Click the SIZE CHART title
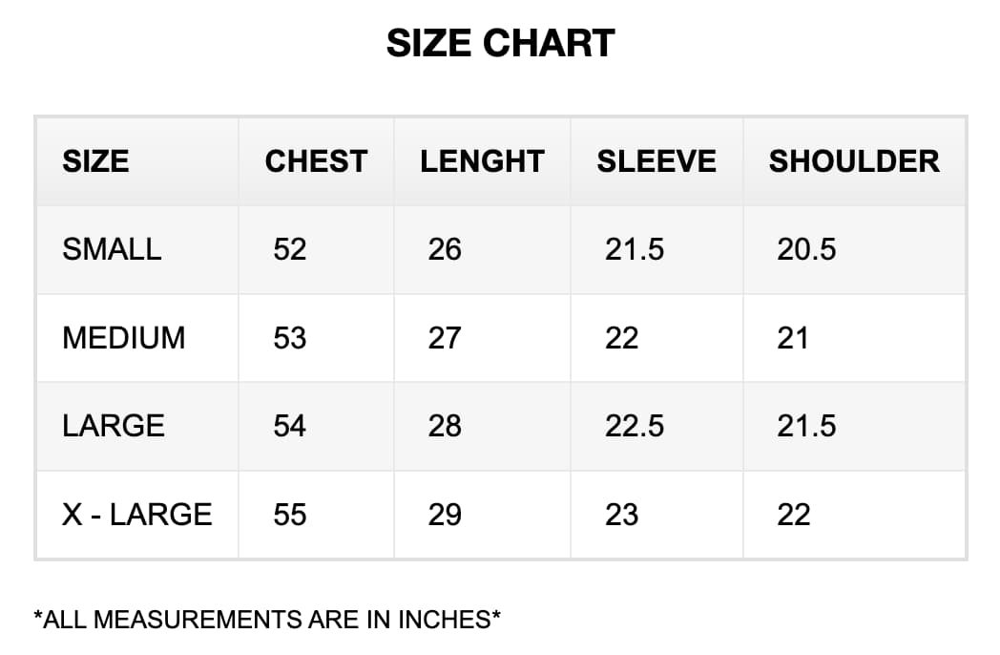Image resolution: width=1000 pixels, height=655 pixels. (x=500, y=44)
